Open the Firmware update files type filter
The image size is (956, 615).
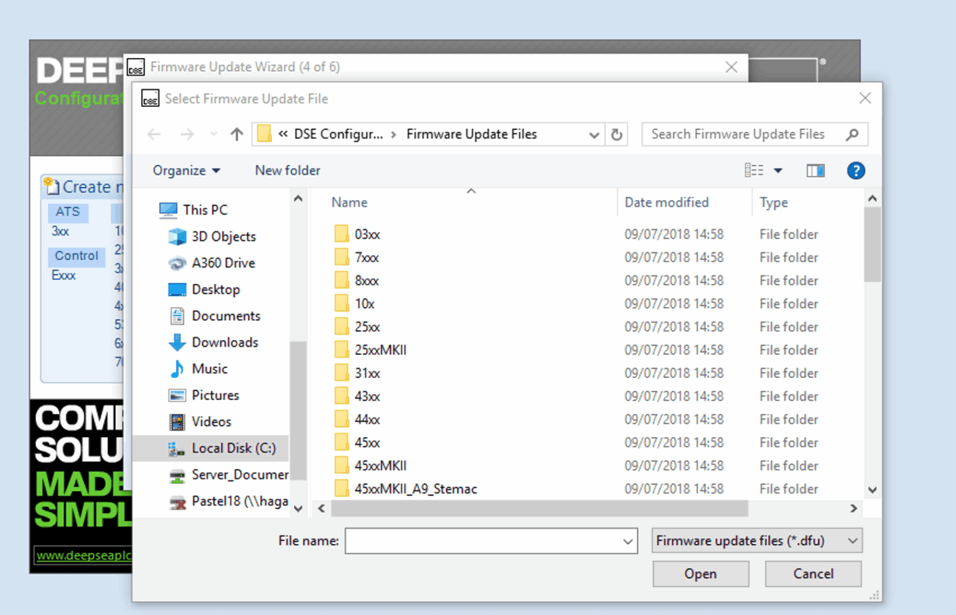(x=757, y=541)
